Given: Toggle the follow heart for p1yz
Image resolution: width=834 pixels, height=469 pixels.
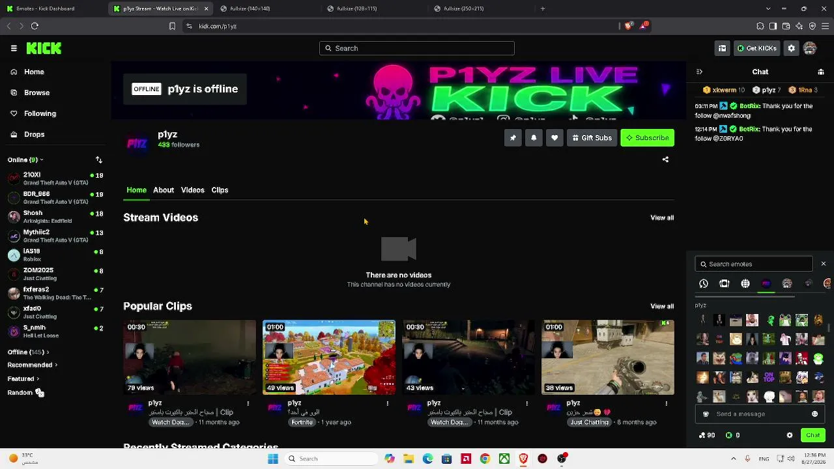Looking at the screenshot, I should (x=554, y=138).
